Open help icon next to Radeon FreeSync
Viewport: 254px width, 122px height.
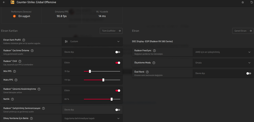pyautogui.click(x=154, y=51)
